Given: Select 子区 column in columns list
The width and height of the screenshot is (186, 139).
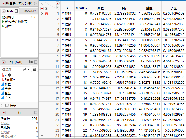Looking at the screenshot, I should click(x=7, y=98).
